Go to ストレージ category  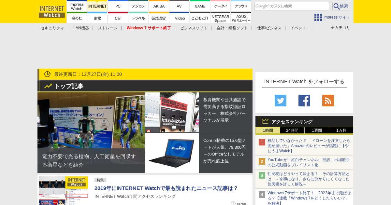[x=108, y=28]
